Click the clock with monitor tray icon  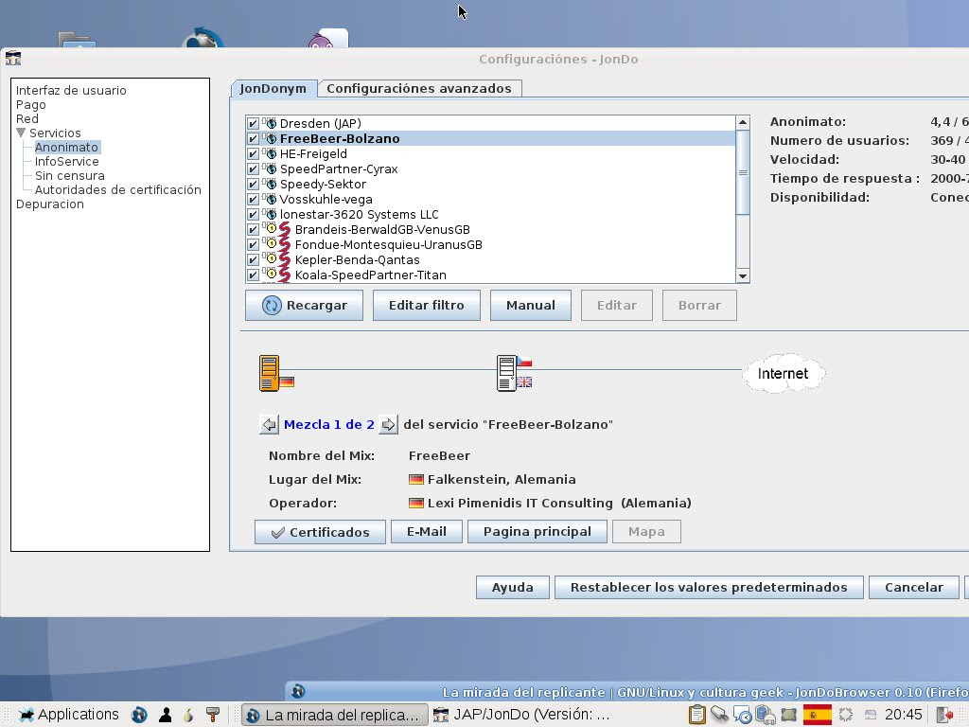(742, 715)
